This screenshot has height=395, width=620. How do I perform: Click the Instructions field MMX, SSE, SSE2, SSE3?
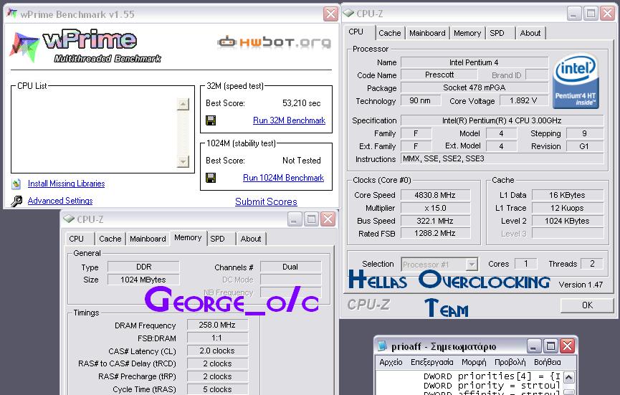point(502,158)
